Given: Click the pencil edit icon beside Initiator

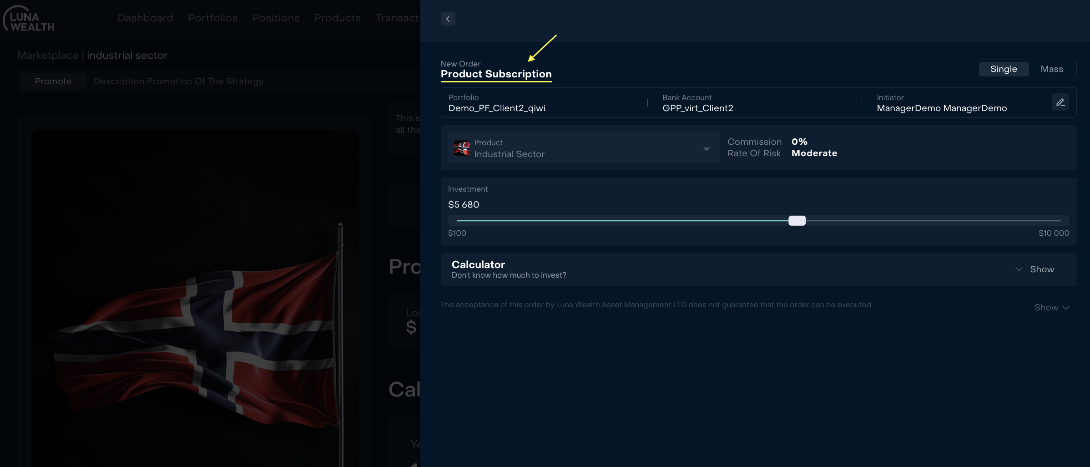Looking at the screenshot, I should coord(1060,102).
